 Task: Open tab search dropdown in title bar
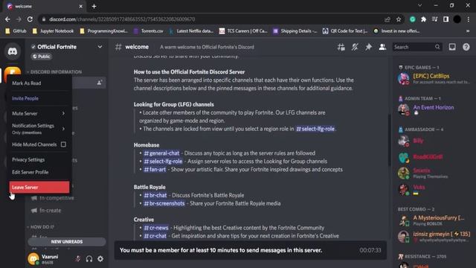click(x=419, y=5)
